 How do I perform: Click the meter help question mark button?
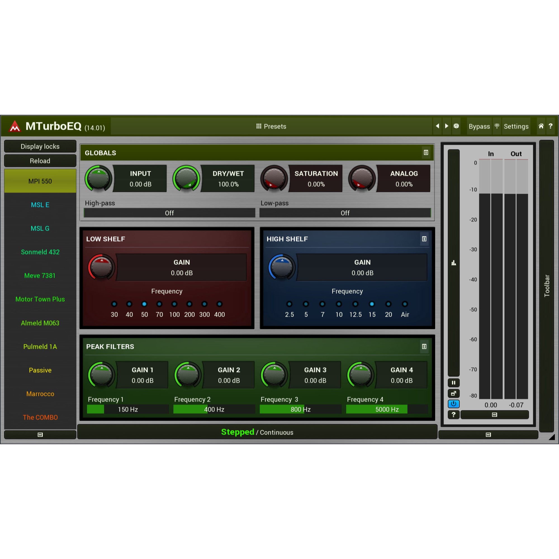click(453, 414)
